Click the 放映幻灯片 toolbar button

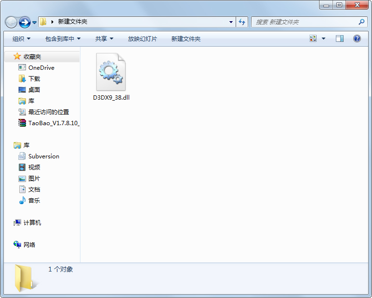click(x=142, y=39)
